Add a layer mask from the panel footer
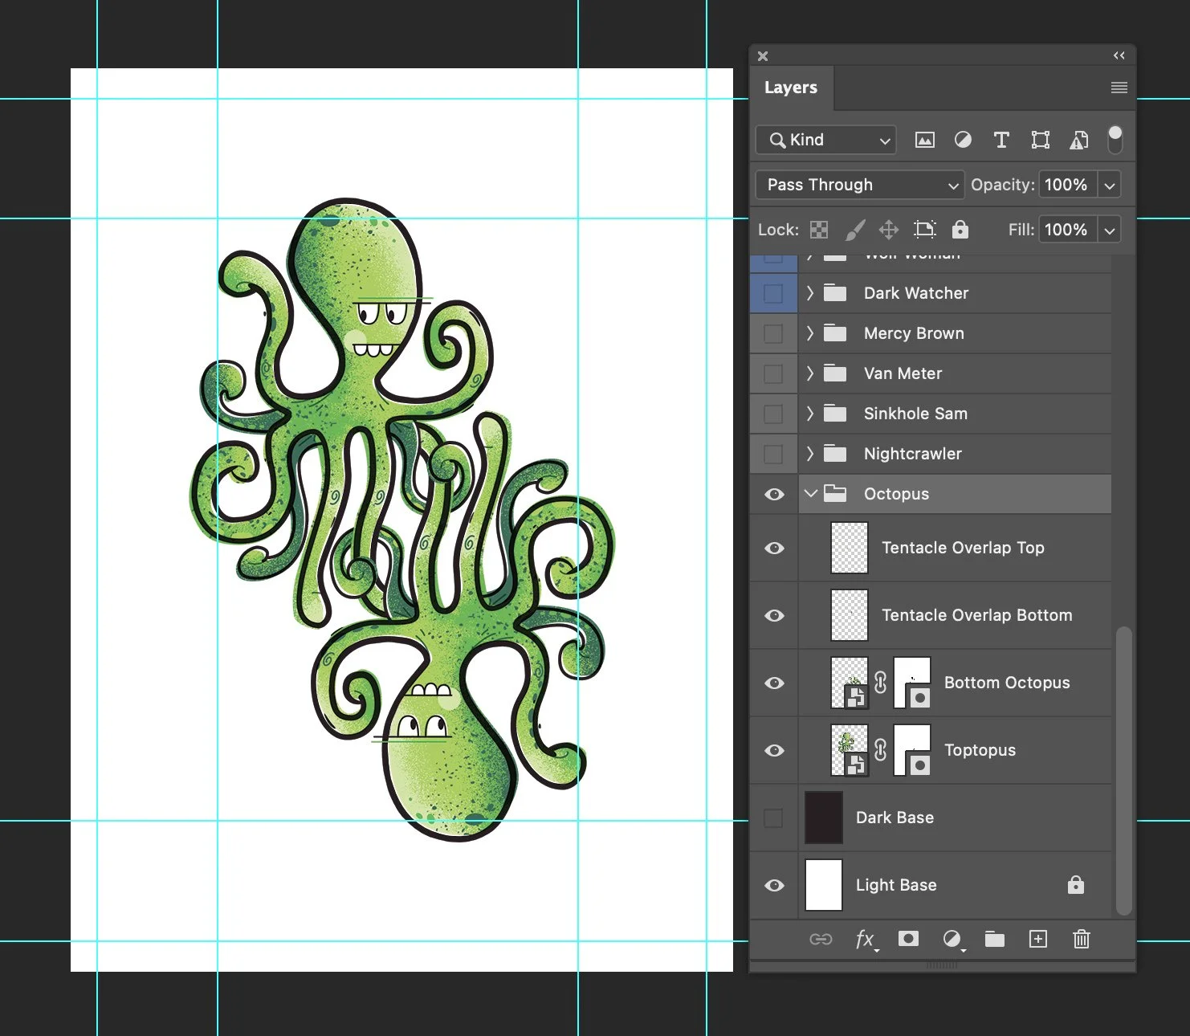The image size is (1190, 1036). click(x=908, y=940)
